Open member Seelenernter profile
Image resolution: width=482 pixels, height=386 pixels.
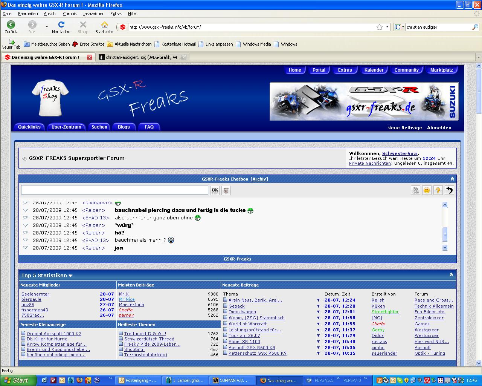click(x=35, y=294)
